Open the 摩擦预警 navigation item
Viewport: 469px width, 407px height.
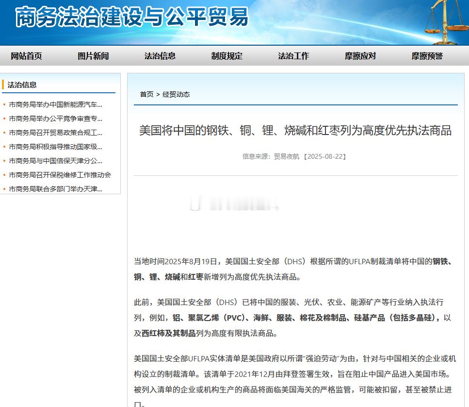(427, 56)
